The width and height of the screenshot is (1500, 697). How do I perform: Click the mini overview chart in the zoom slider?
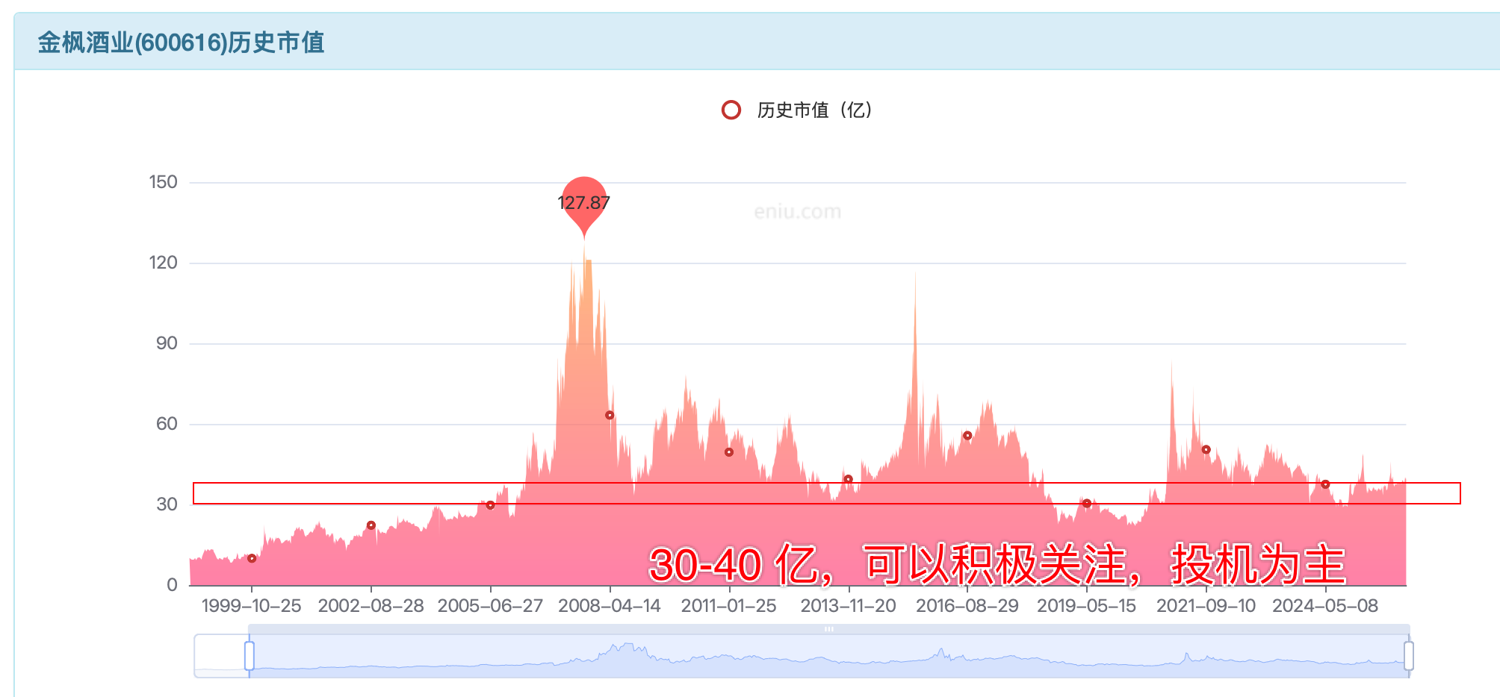pos(829,657)
